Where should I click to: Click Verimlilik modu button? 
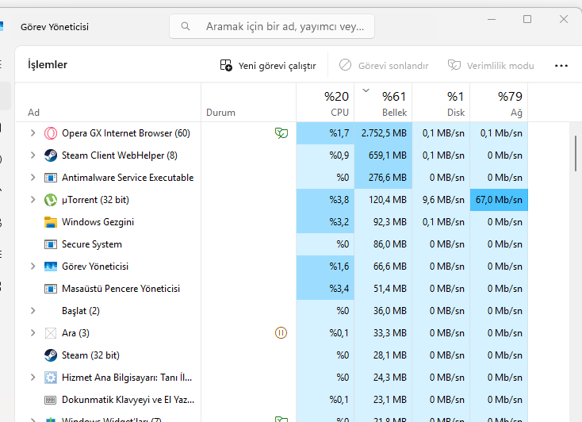tap(491, 66)
